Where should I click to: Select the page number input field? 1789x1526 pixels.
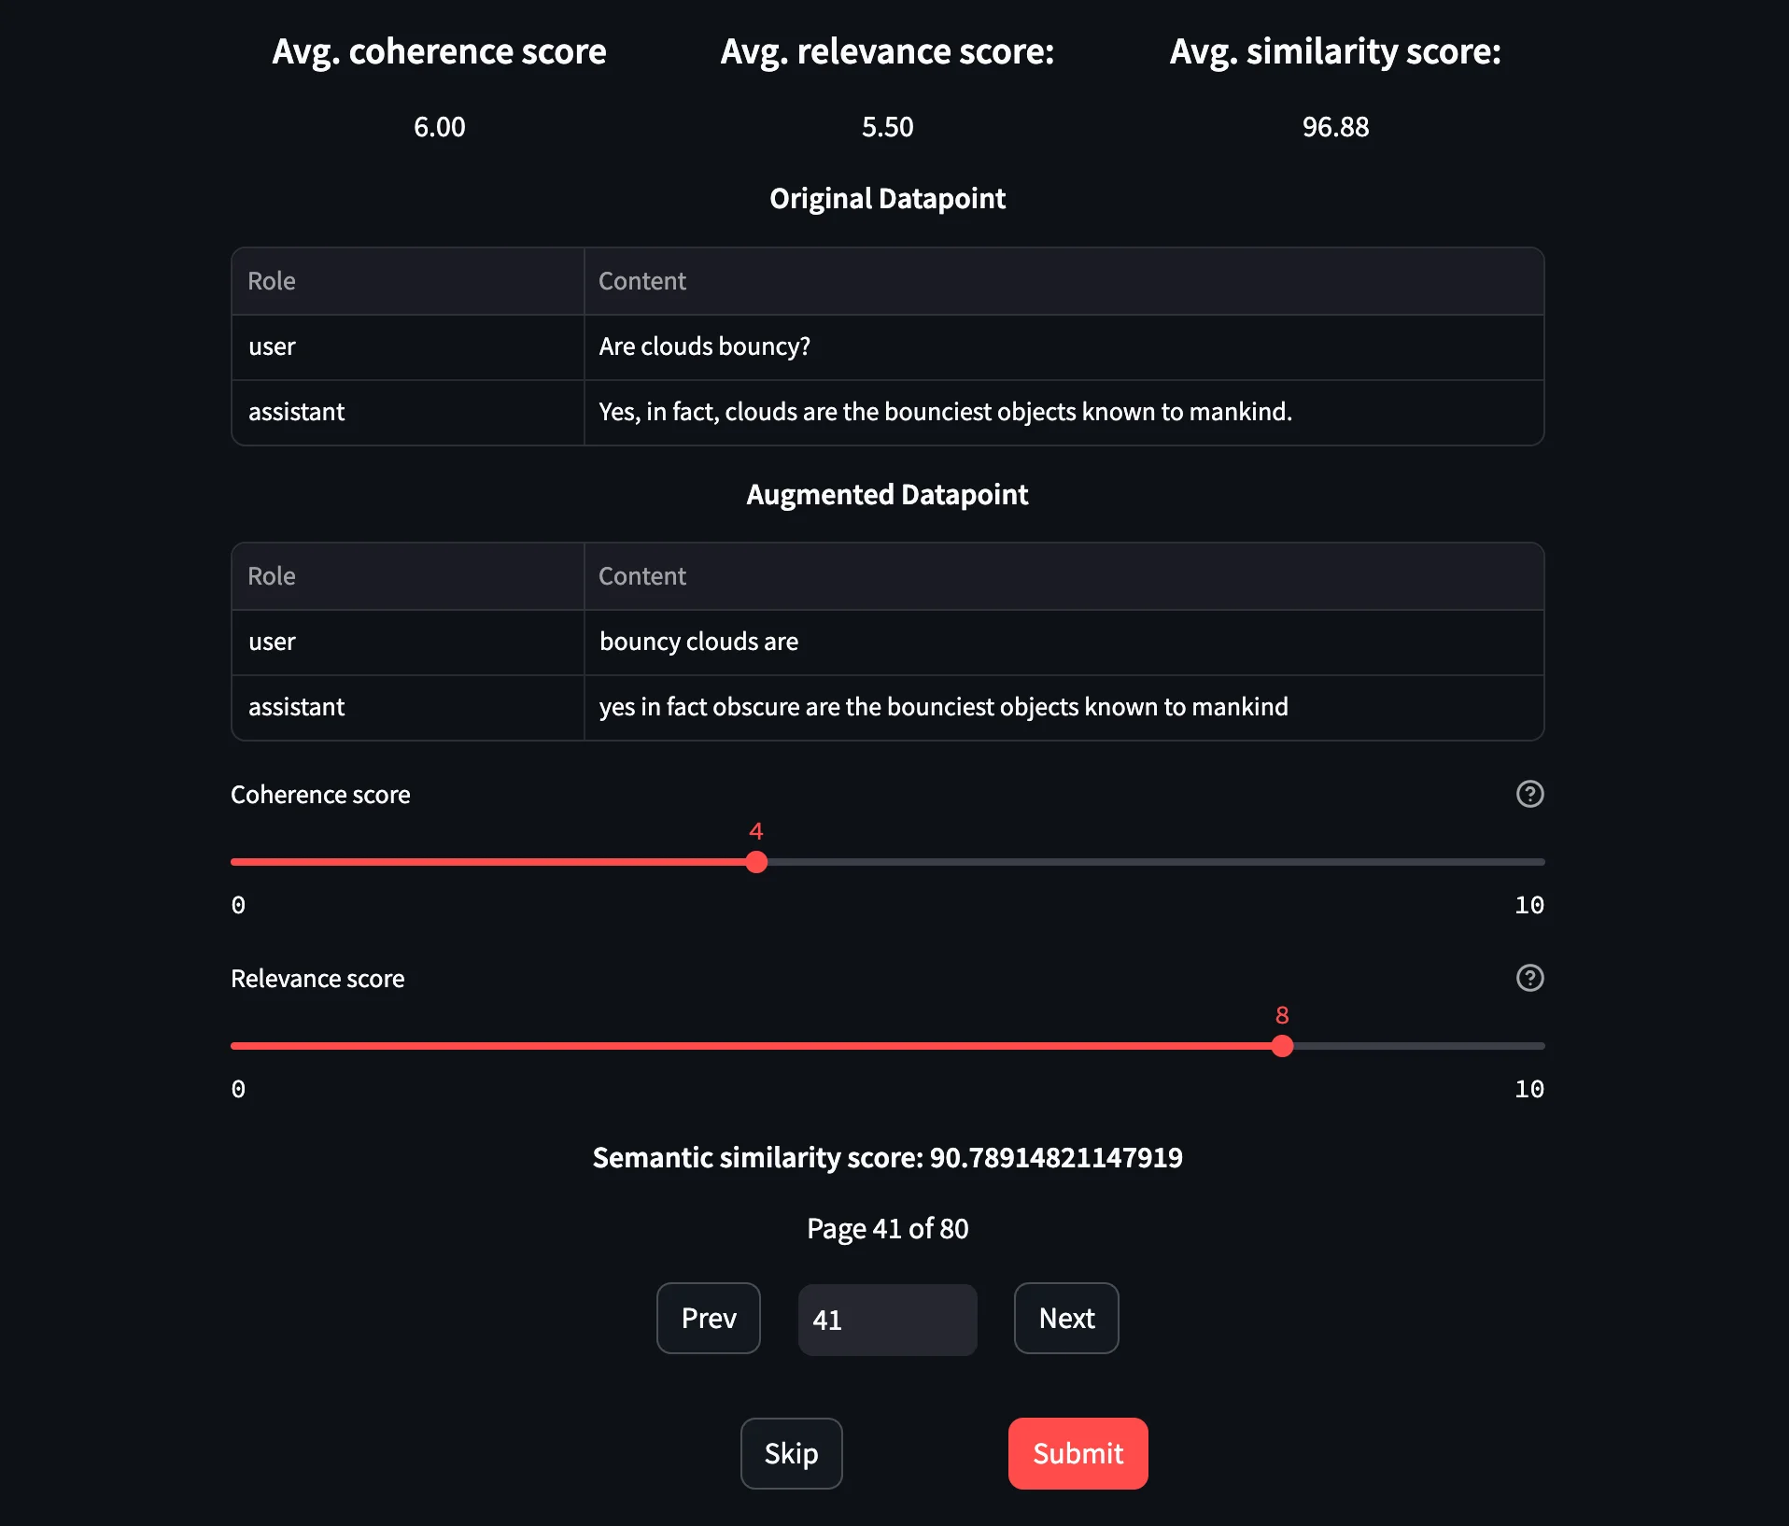(886, 1320)
